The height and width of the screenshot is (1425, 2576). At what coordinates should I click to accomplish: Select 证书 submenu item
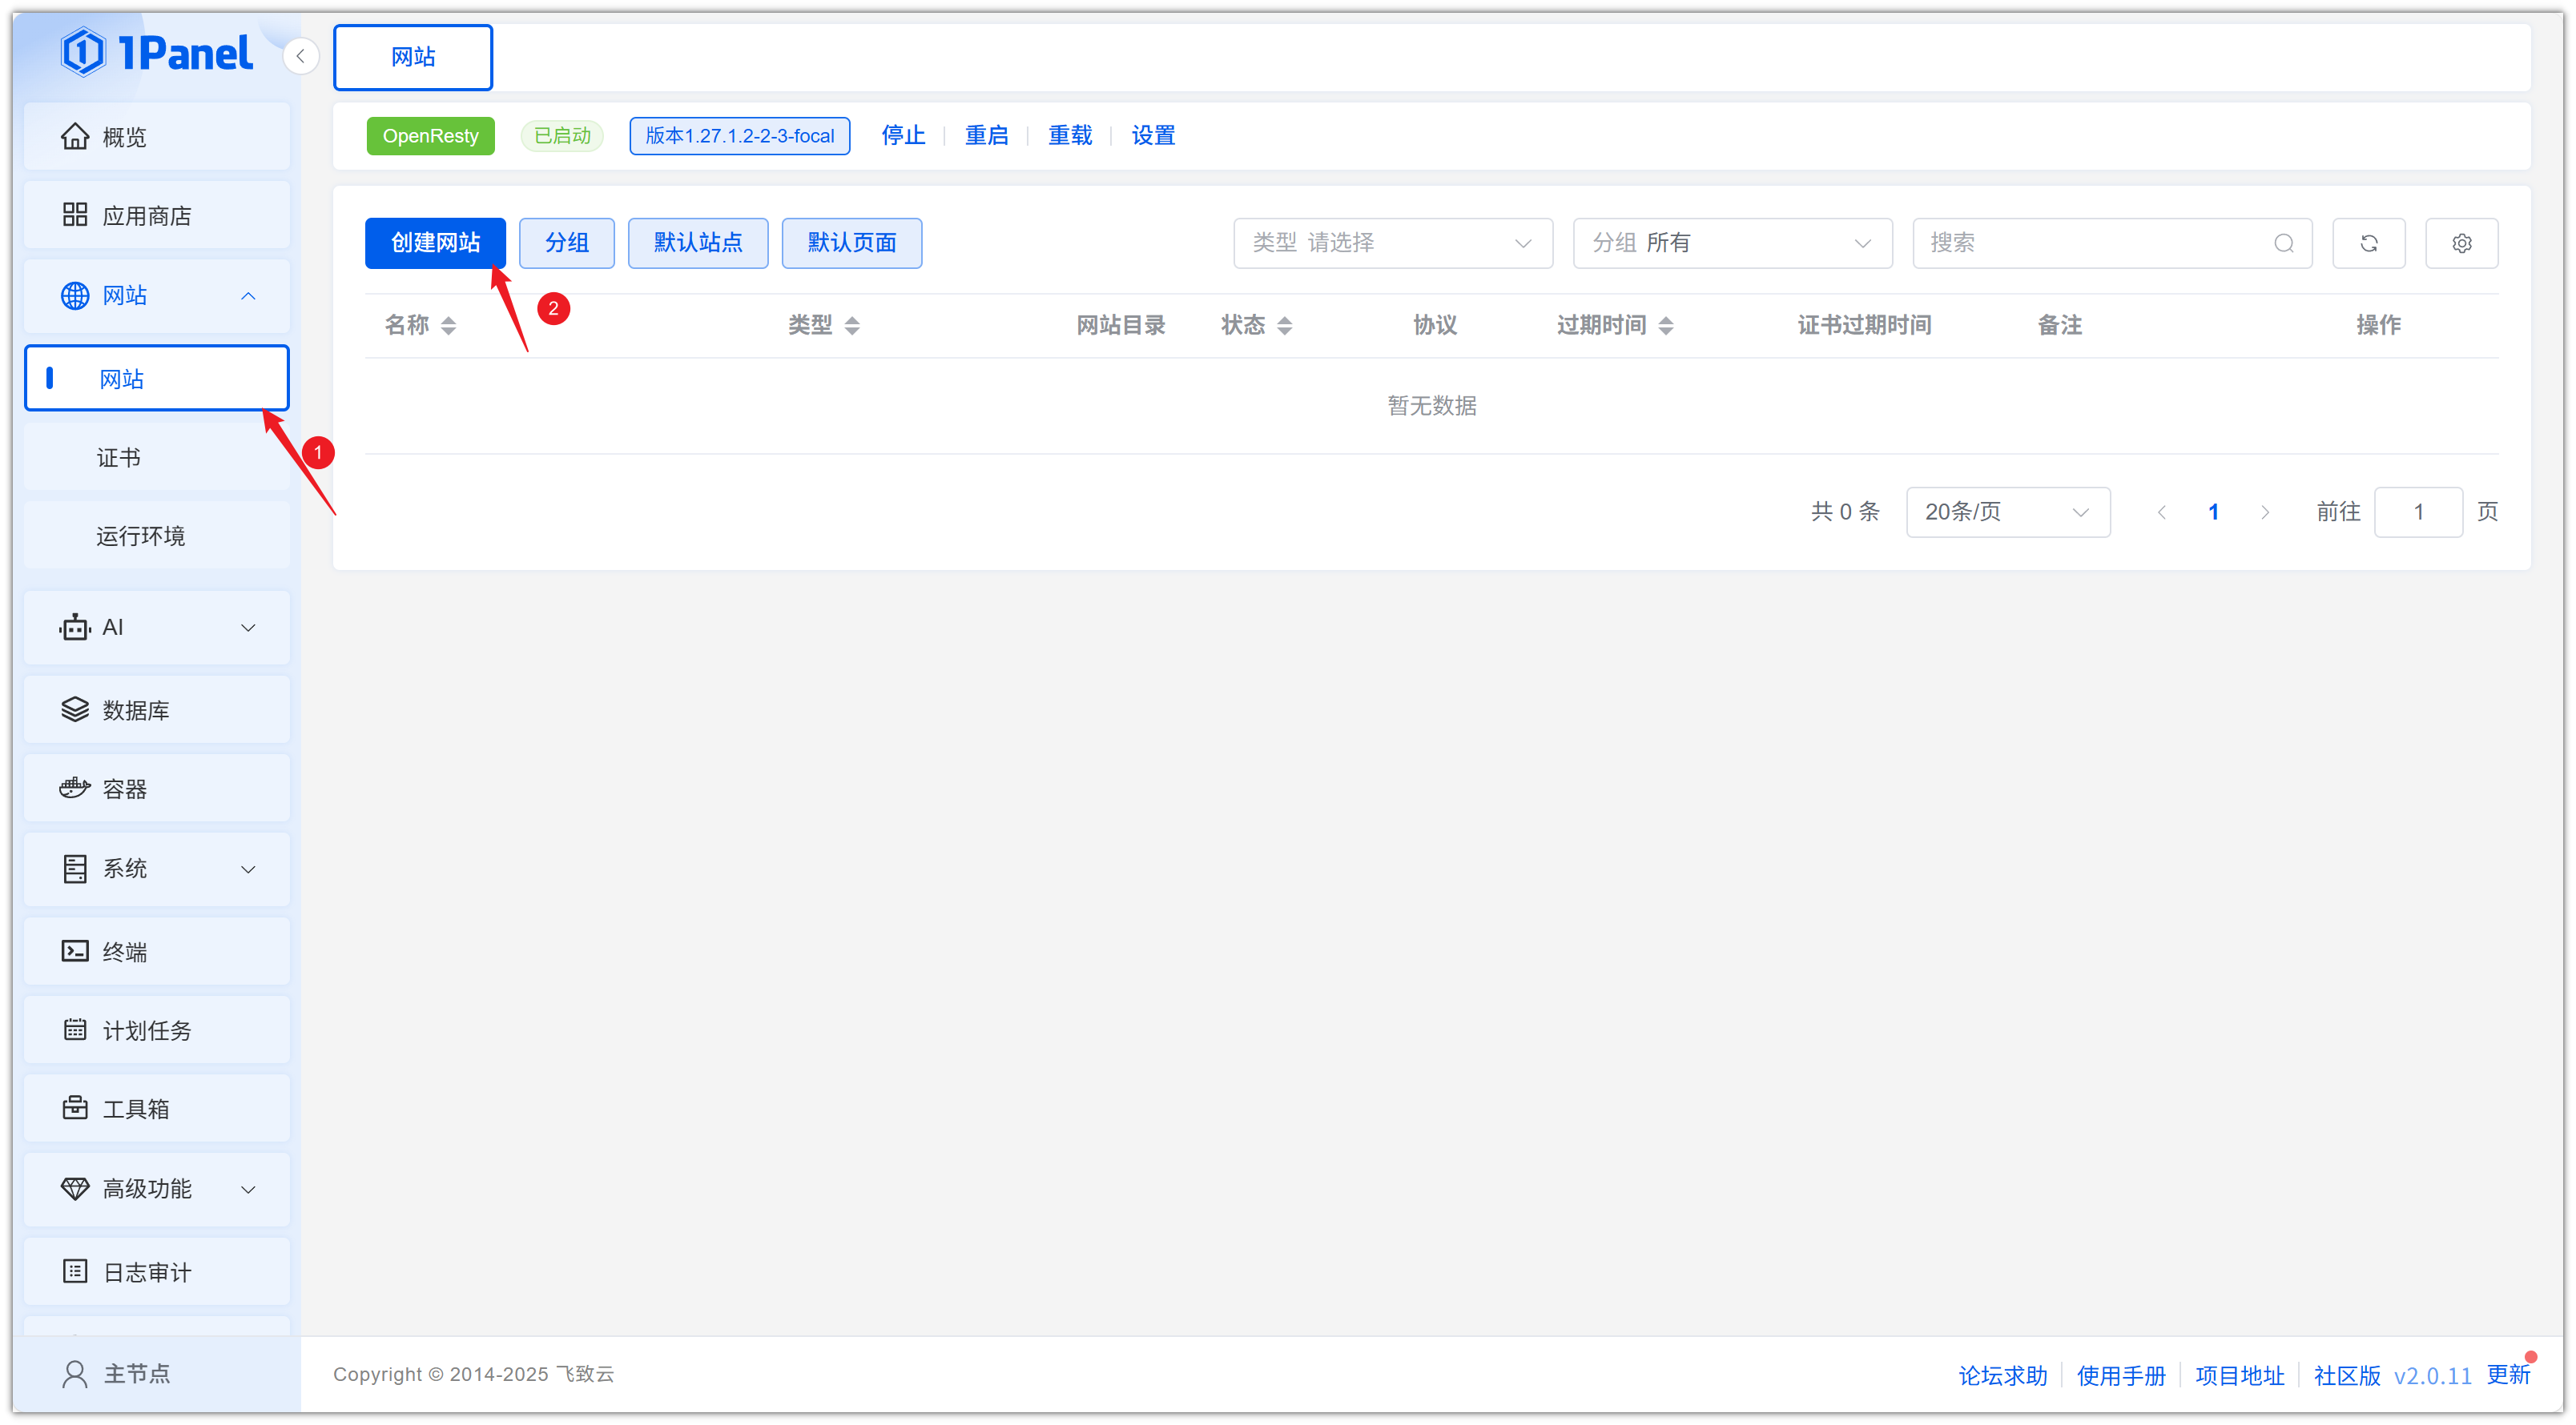119,458
